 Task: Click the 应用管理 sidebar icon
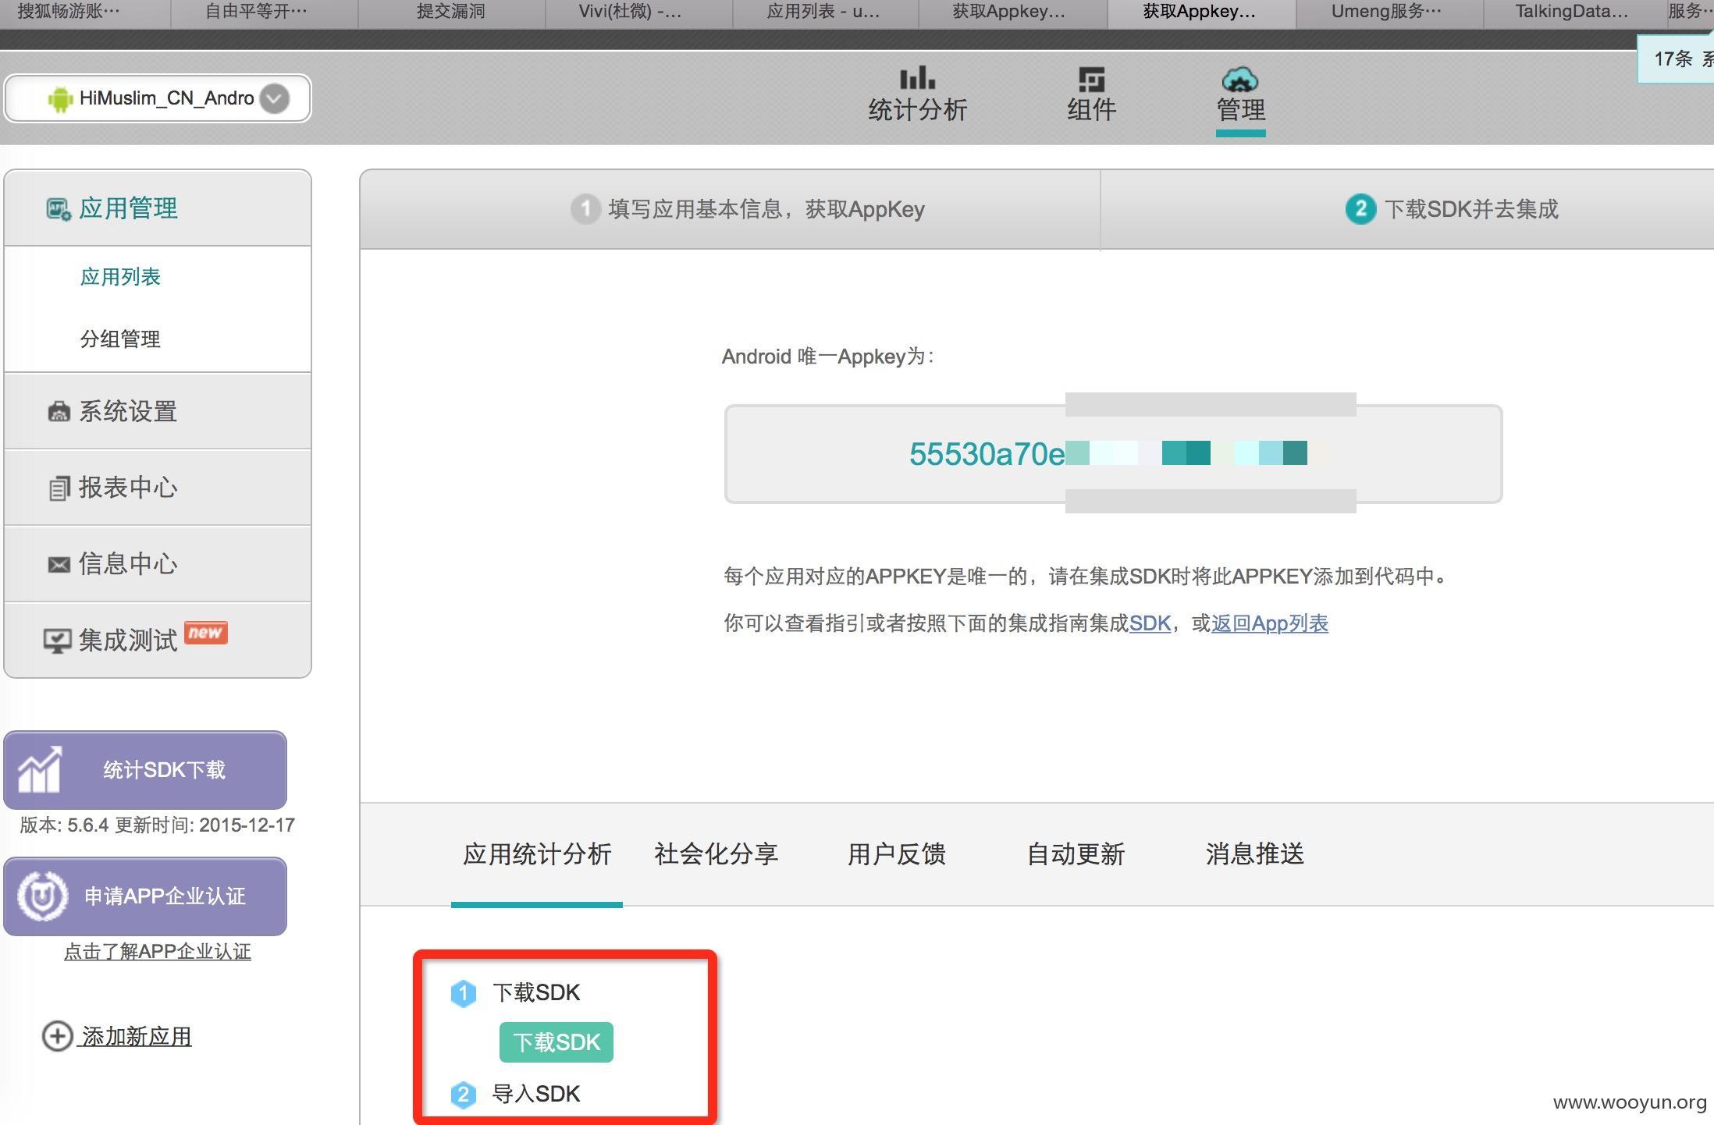click(59, 209)
